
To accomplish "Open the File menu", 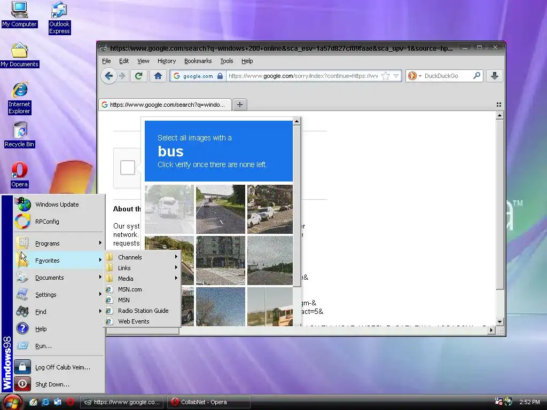I will click(106, 61).
